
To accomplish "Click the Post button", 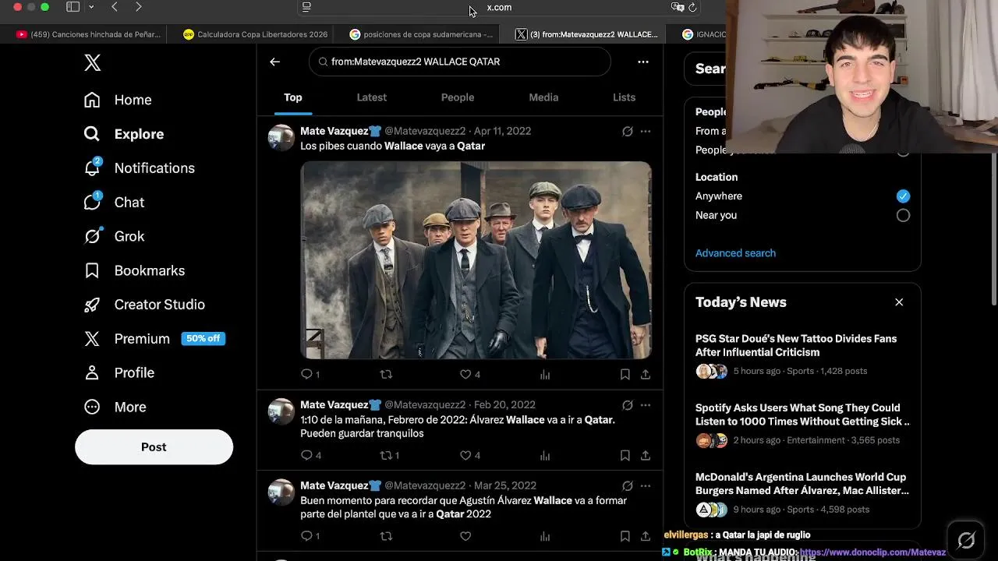I will click(x=154, y=447).
